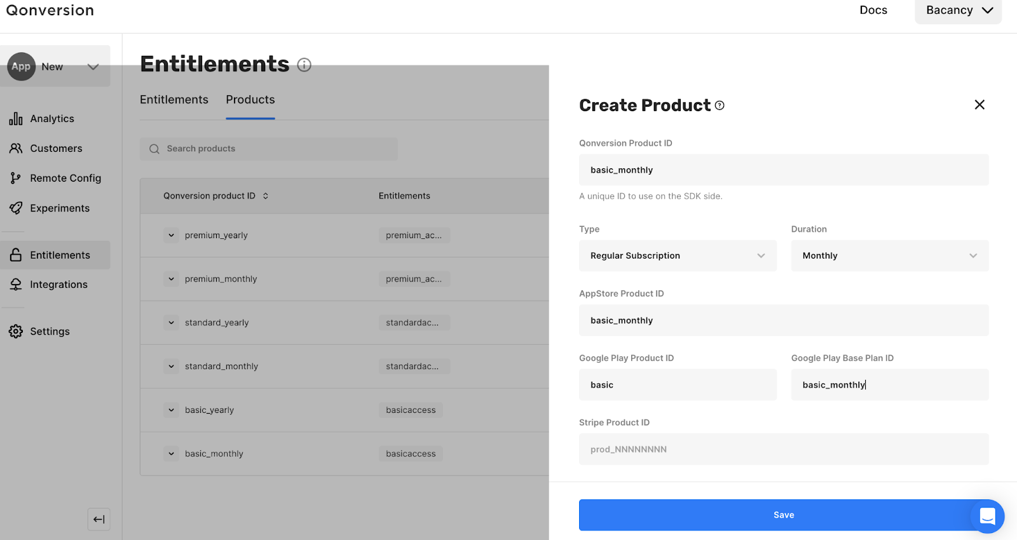This screenshot has width=1017, height=540.
Task: Click the Remote Config branch icon
Action: [16, 178]
